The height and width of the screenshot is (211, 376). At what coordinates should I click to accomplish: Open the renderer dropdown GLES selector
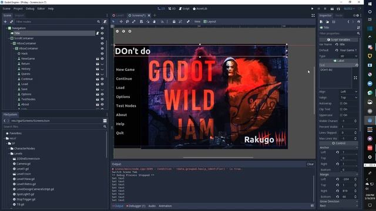click(x=349, y=9)
